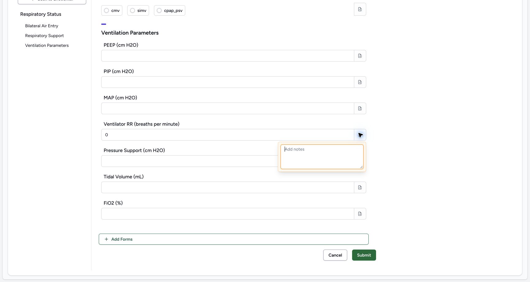Open notes icon beside MAP field

pos(360,108)
